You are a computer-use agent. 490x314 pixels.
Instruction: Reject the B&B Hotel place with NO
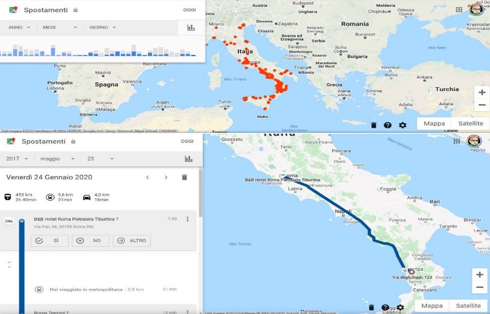coord(91,241)
